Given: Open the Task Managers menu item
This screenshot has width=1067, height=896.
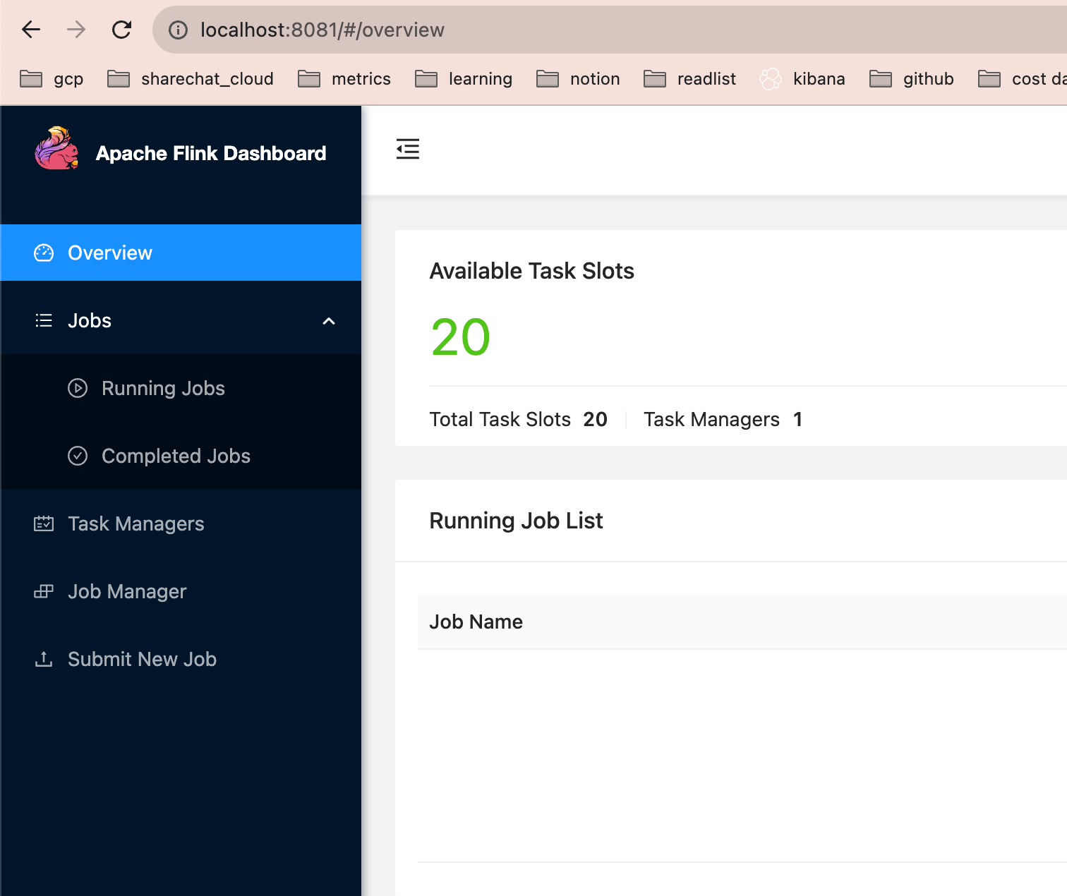Looking at the screenshot, I should (181, 523).
